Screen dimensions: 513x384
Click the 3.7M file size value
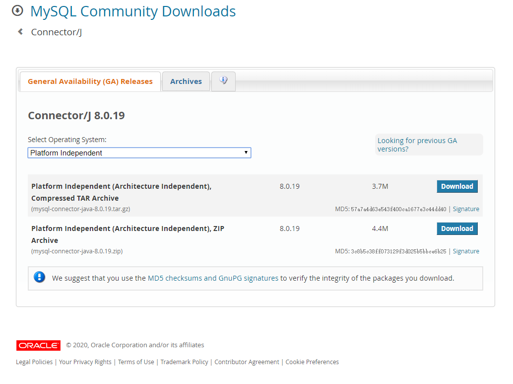point(380,186)
